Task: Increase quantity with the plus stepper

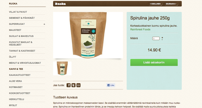Action: [x=162, y=37]
